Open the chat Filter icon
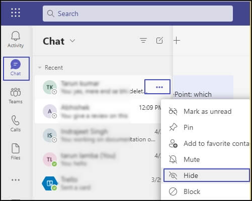The image size is (252, 201). point(143,40)
